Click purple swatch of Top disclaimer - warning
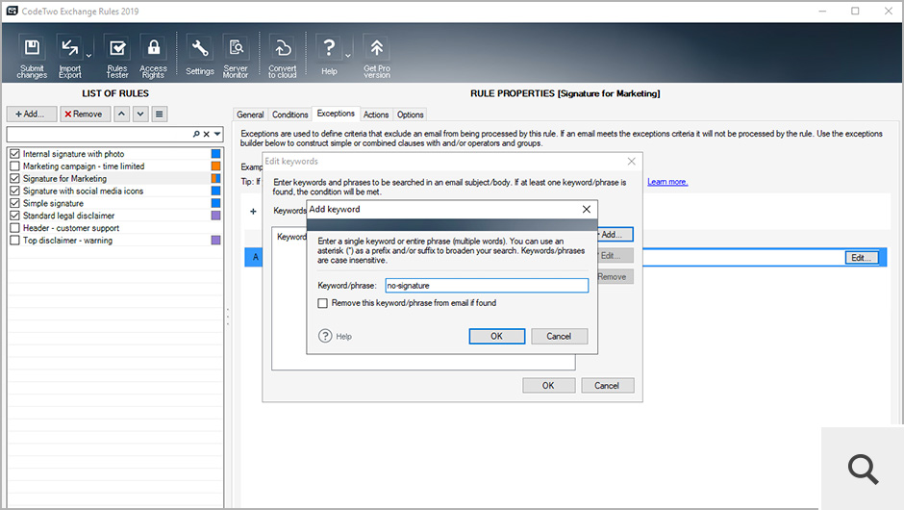The height and width of the screenshot is (510, 904). 215,240
